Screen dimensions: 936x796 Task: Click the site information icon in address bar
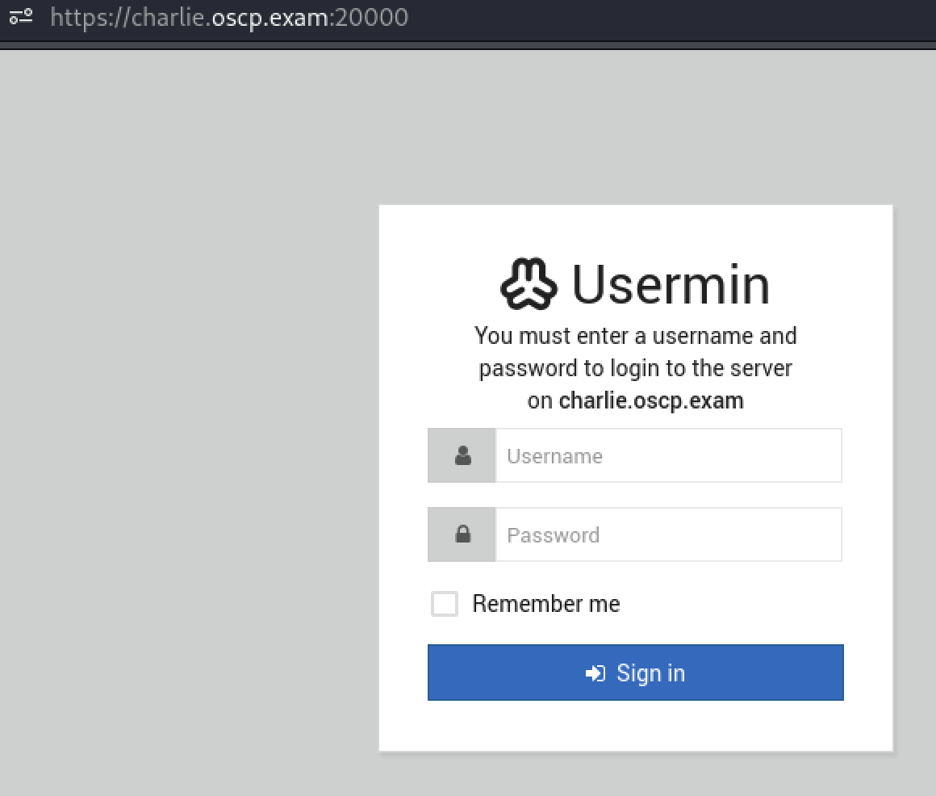coord(20,17)
